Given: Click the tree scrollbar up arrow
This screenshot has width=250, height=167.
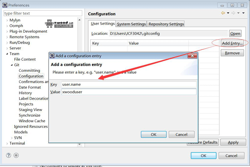Looking at the screenshot, I should 80,20.
